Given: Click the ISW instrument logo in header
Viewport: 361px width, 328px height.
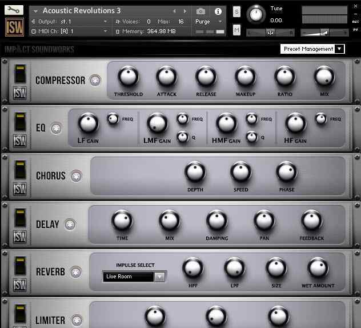Looking at the screenshot, I should point(14,27).
